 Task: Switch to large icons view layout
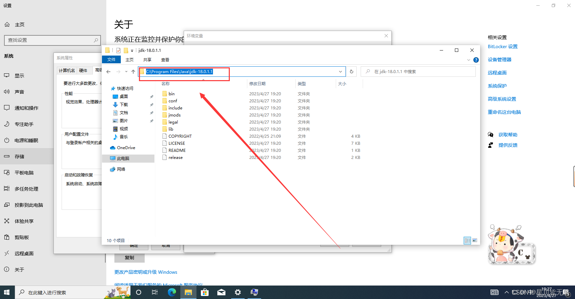(475, 240)
